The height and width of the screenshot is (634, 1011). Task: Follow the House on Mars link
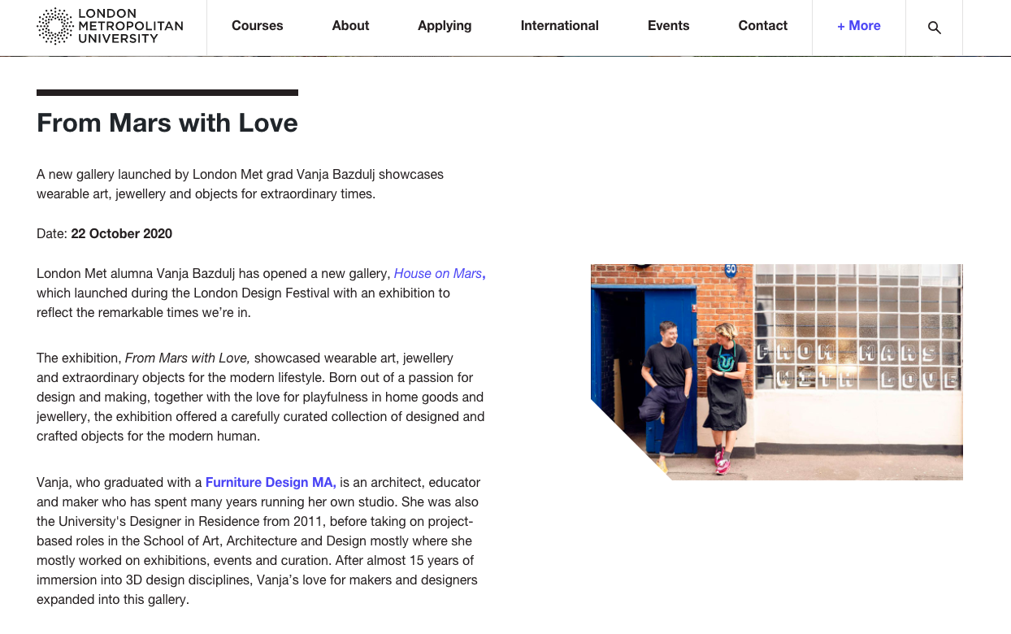[440, 273]
